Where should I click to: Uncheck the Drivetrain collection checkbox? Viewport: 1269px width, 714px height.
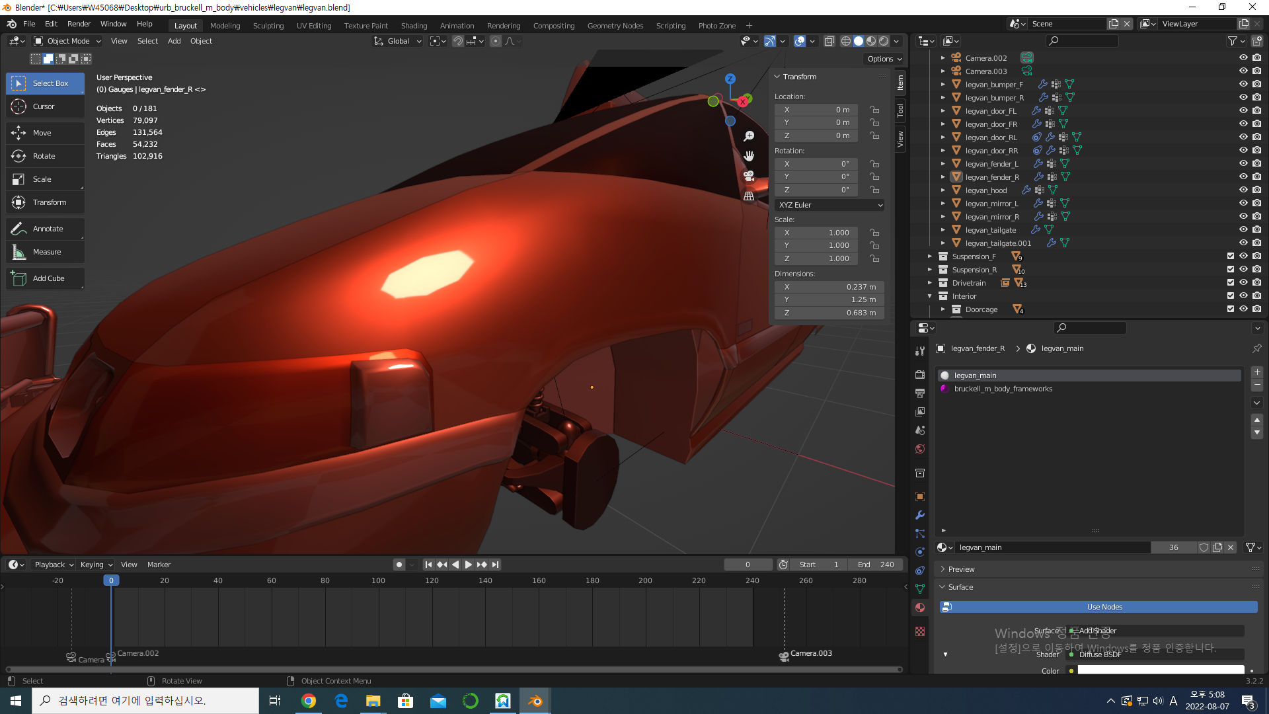point(1230,283)
